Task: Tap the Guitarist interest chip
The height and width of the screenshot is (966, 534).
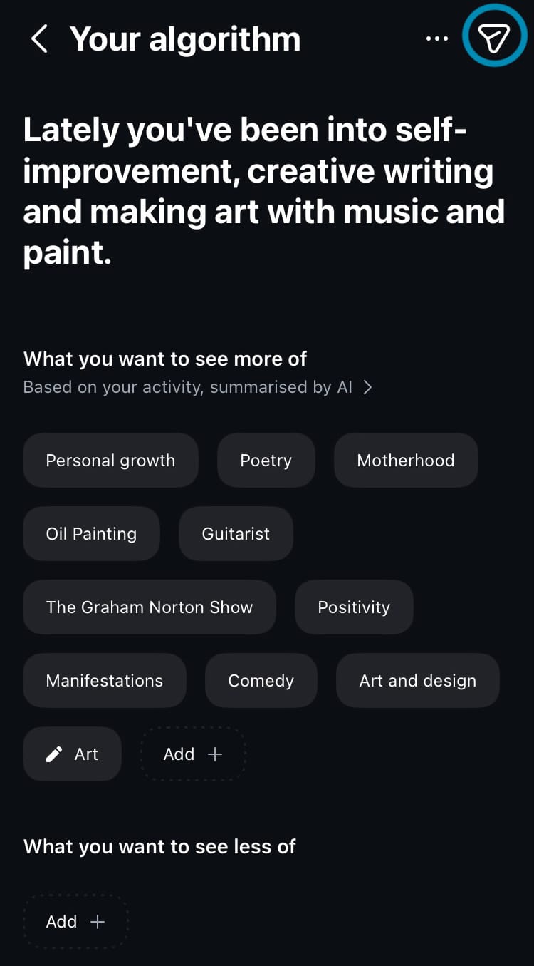Action: click(236, 534)
